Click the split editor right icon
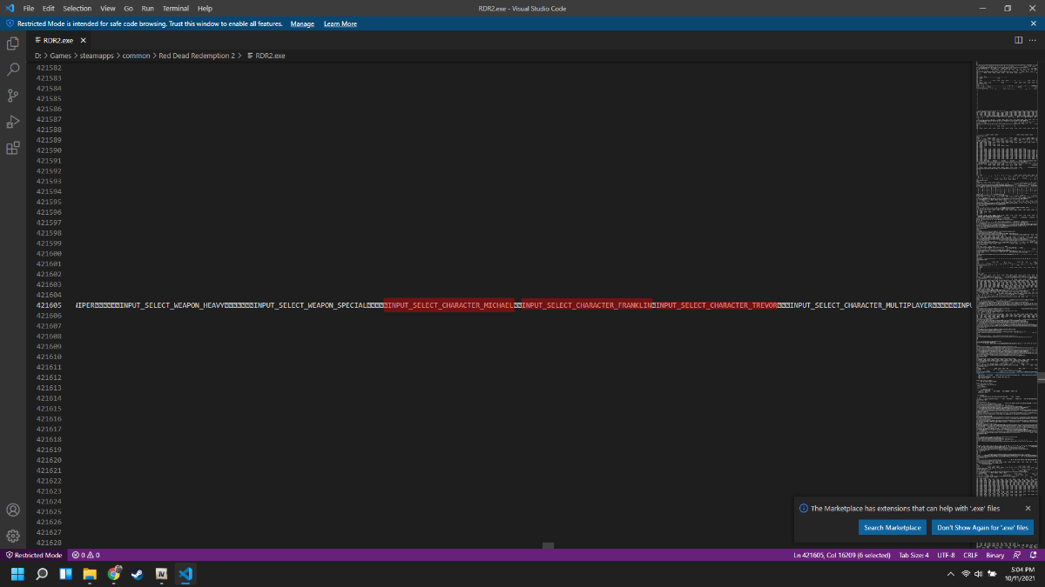 tap(1017, 40)
